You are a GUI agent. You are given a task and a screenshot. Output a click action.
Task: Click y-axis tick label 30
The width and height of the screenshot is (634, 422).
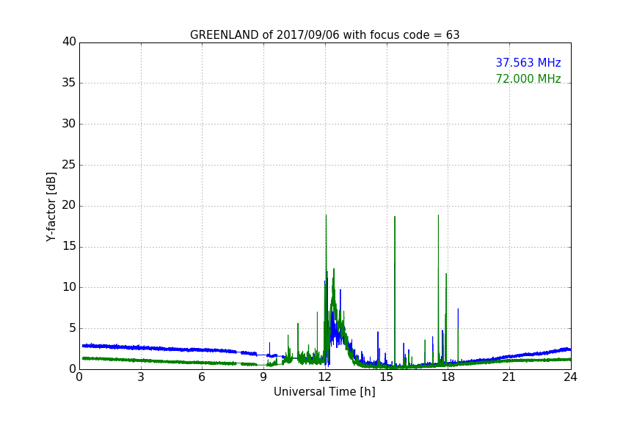[x=69, y=124]
